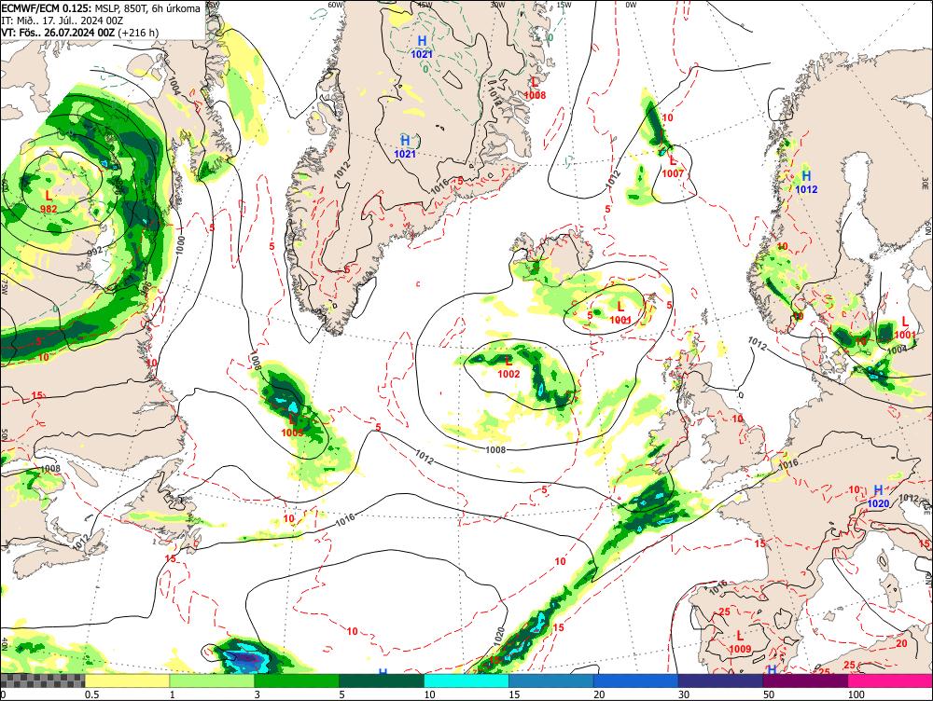
Task: Click the 1020 isobar label above the southern rain band
Action: click(x=498, y=637)
